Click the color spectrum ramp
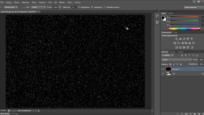204x115 pixels. point(184,29)
